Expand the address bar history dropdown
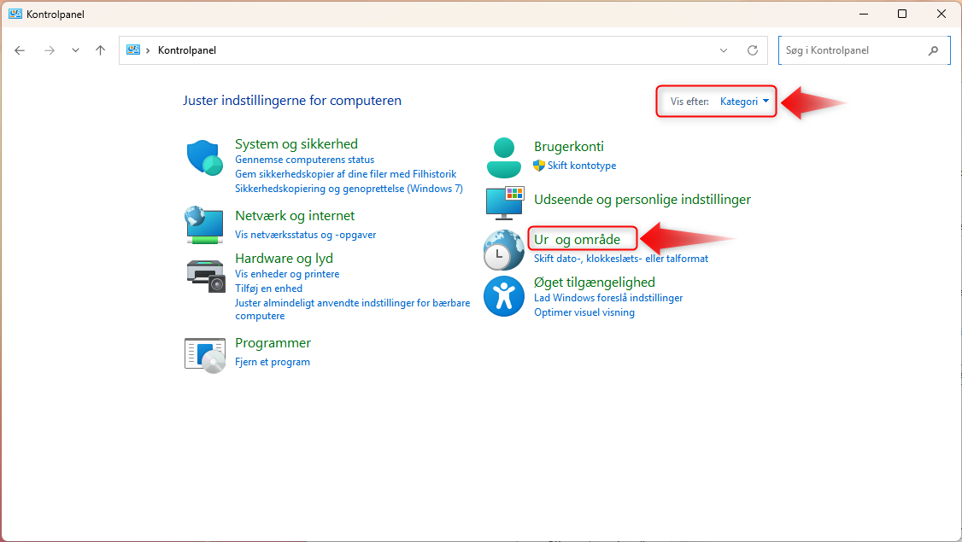The height and width of the screenshot is (542, 962). click(x=724, y=50)
